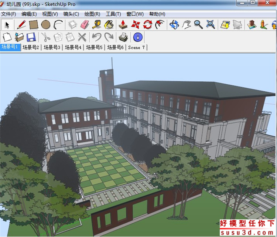277x237 pixels.
Task: Switch to scene tab 场景号4
Action: point(73,47)
